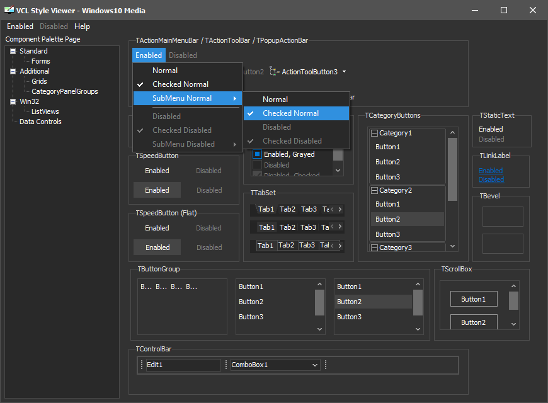
Task: Focus the Edit1 text field in TControlBar
Action: pyautogui.click(x=183, y=365)
